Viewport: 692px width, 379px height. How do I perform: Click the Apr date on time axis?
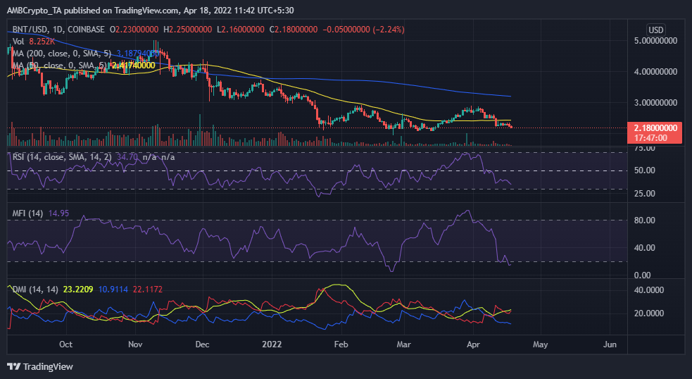(473, 344)
